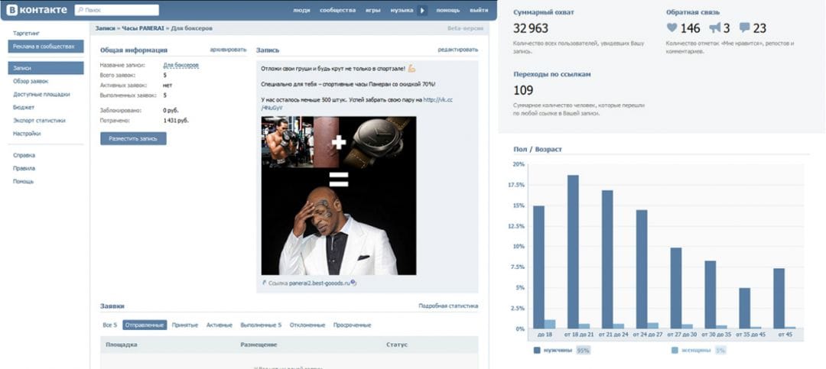This screenshot has width=826, height=369.
Task: Open the vk.cc short link in post
Action: [x=438, y=99]
